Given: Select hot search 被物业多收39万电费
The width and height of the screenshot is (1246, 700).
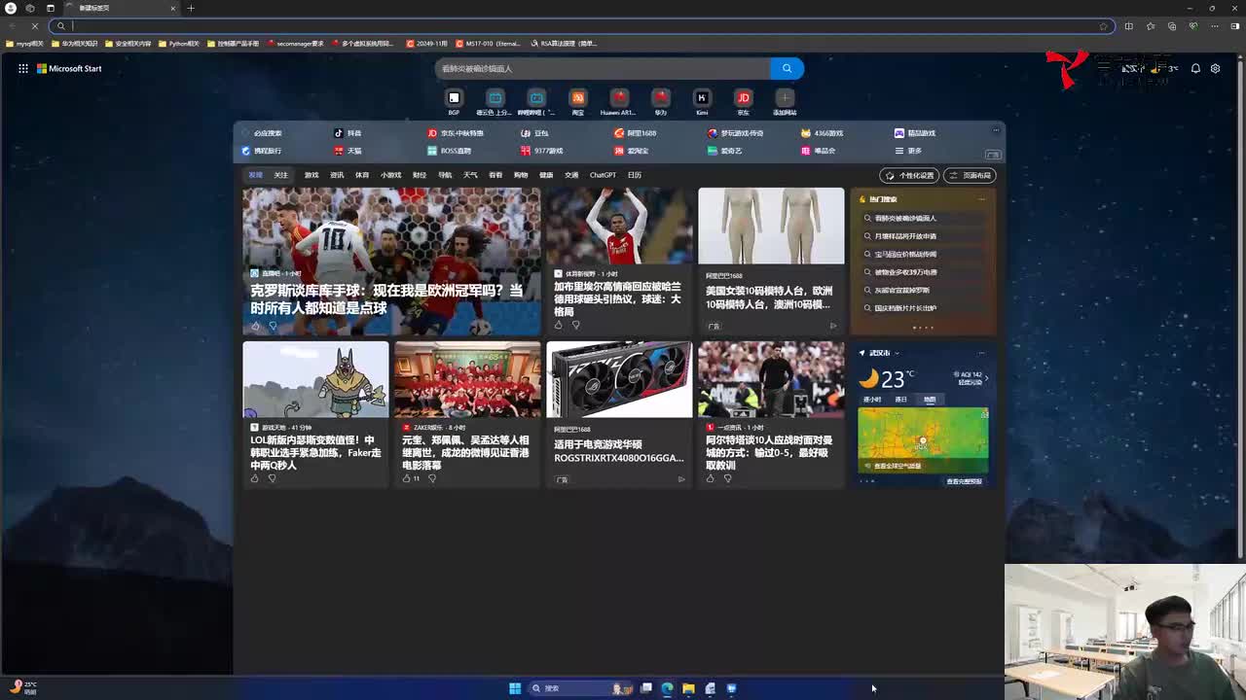Looking at the screenshot, I should pyautogui.click(x=905, y=272).
